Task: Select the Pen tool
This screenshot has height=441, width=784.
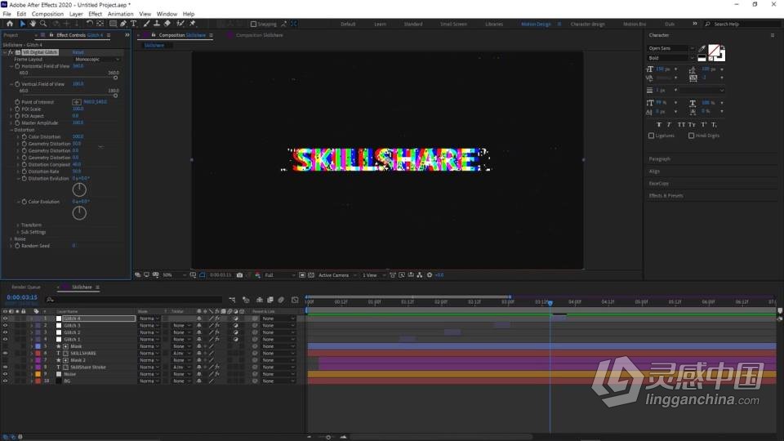Action: tap(123, 24)
